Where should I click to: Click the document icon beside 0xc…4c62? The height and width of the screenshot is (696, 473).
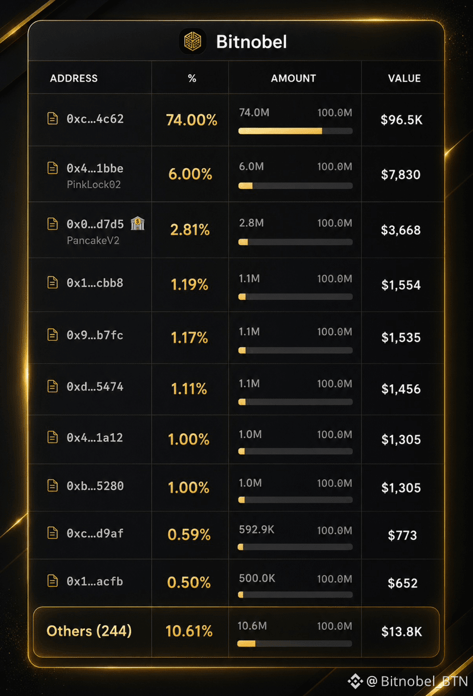coord(52,119)
